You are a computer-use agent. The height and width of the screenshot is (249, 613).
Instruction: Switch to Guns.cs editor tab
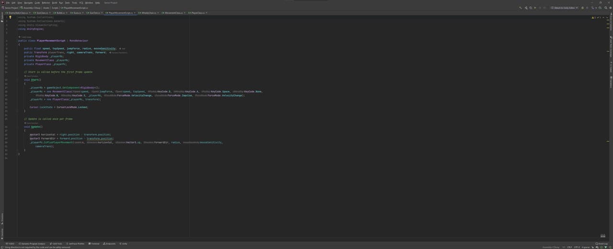(77, 13)
